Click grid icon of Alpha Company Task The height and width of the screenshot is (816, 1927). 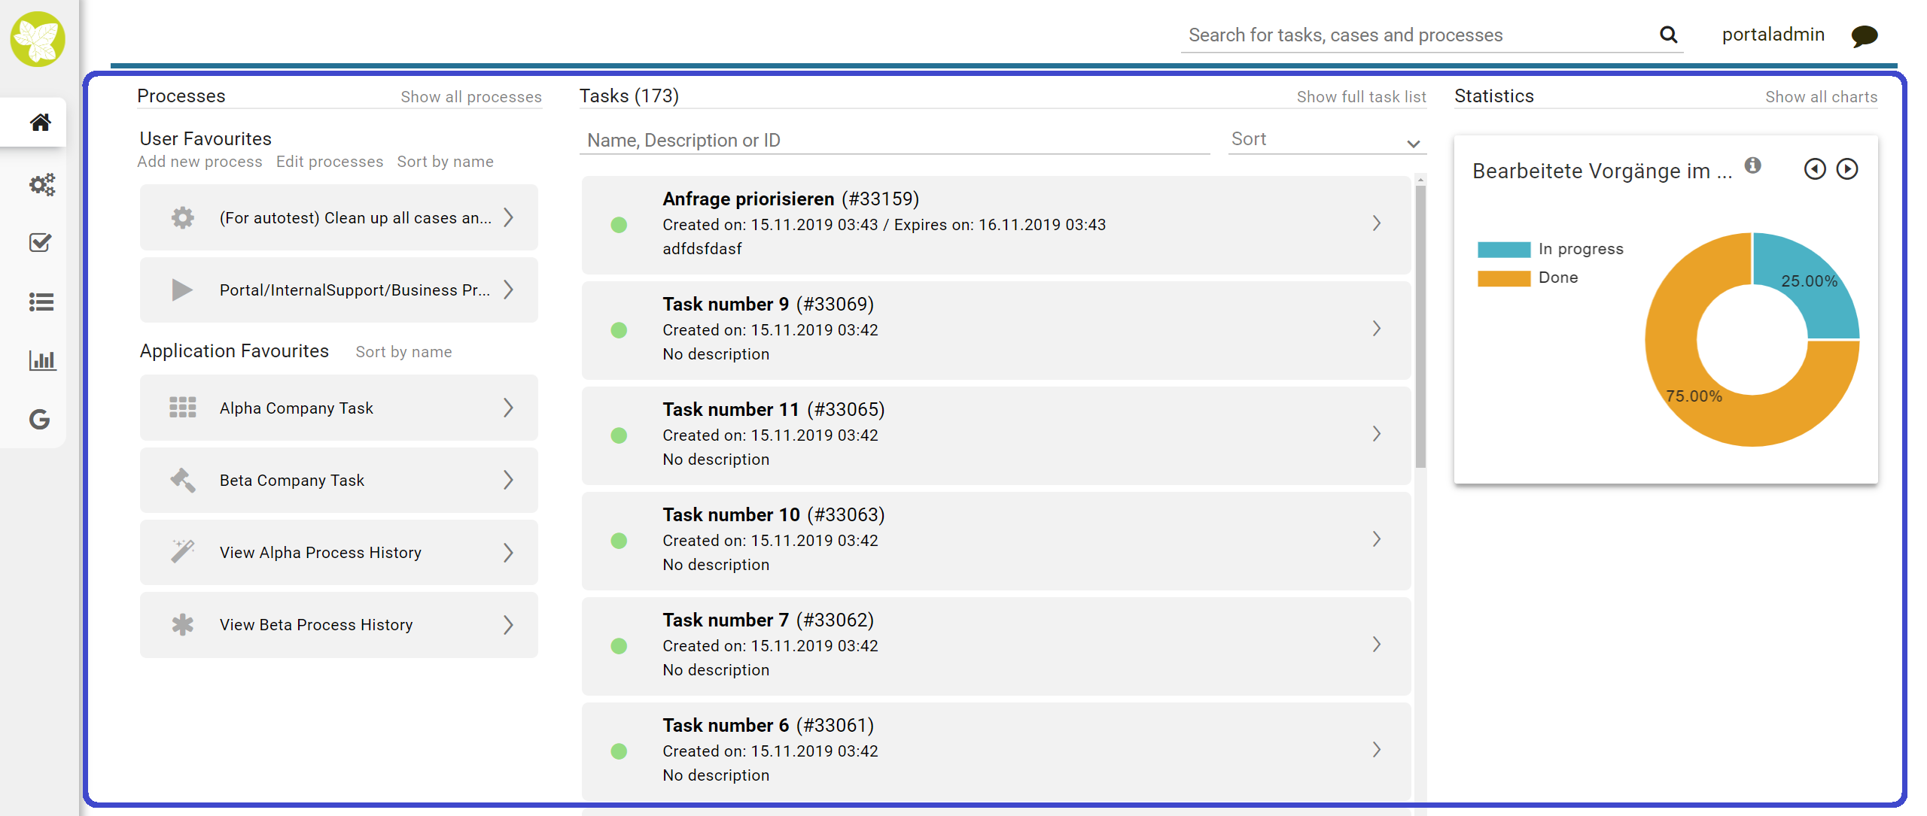(x=182, y=408)
